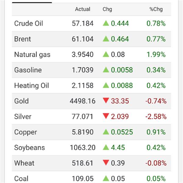The height and width of the screenshot is (183, 183).
Task: Open the Gasoline commodity link
Action: click(x=27, y=70)
